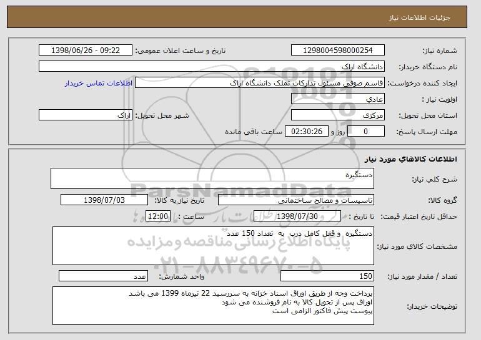Select the label واحد شمارش
Image resolution: width=481 pixels, height=340 pixels.
click(182, 276)
